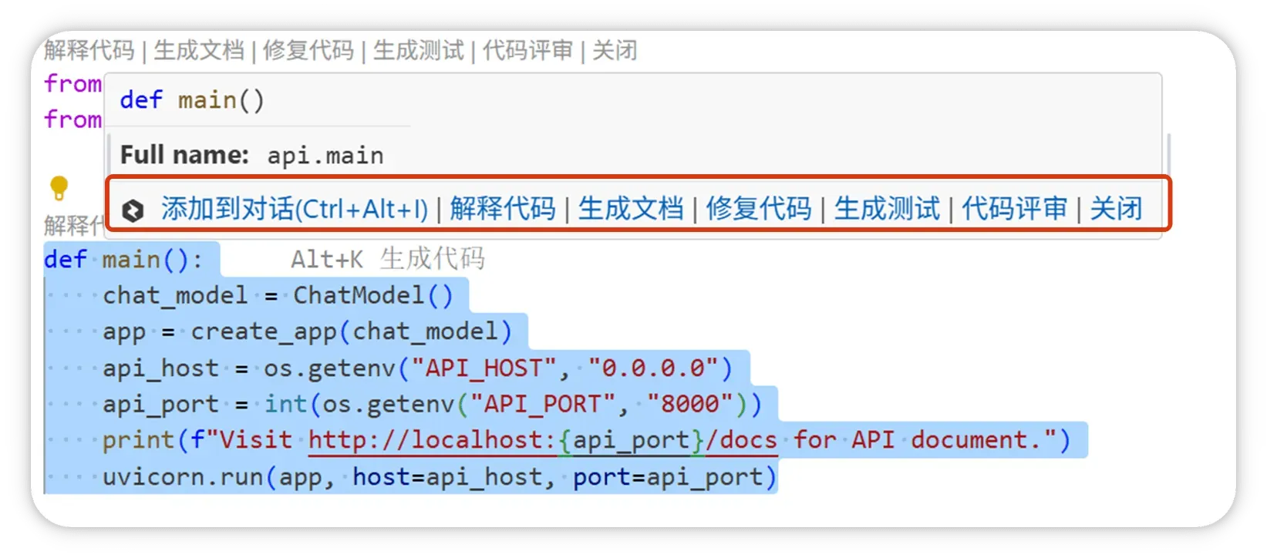Click 添加到对话(Ctrl+Alt+I) in the hover popup
Screen dimensions: 1267x558
click(x=294, y=209)
